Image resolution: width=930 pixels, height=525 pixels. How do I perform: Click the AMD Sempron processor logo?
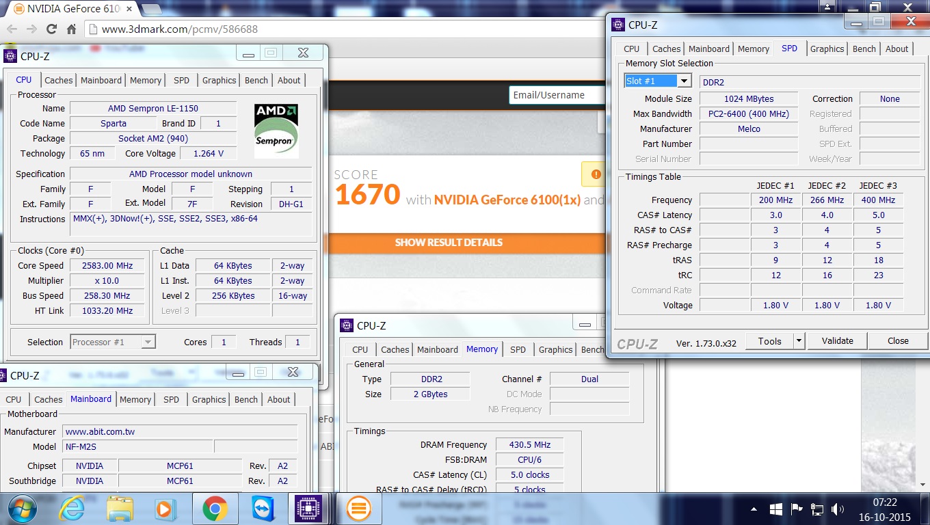click(276, 131)
